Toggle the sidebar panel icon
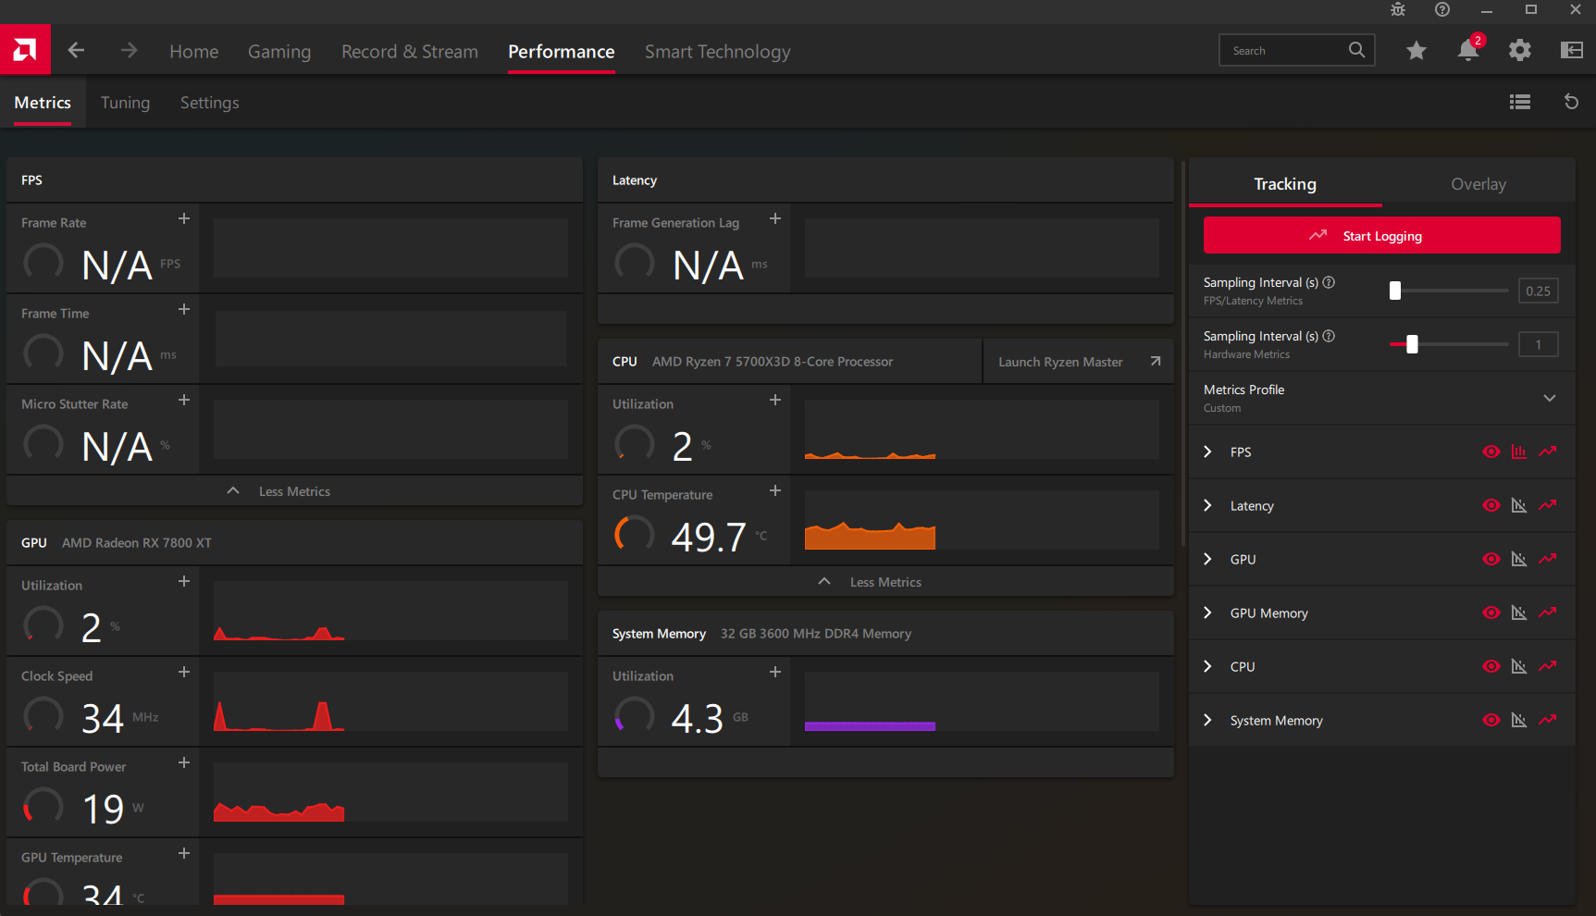Image resolution: width=1596 pixels, height=916 pixels. pos(1572,50)
